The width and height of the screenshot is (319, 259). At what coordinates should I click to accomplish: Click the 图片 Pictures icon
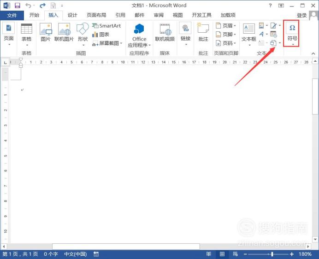coord(46,32)
